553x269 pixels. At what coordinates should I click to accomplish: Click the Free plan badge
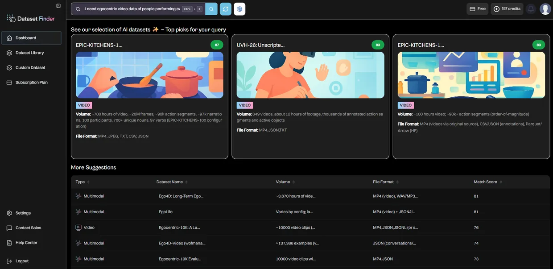(478, 9)
